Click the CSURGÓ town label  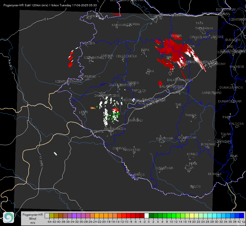119,148
